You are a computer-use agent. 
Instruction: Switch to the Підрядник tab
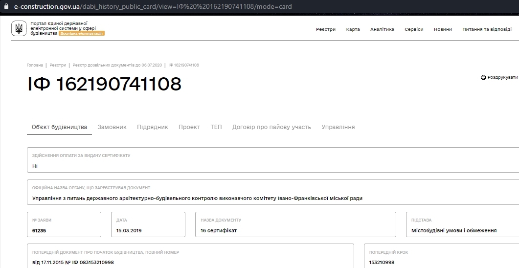153,127
